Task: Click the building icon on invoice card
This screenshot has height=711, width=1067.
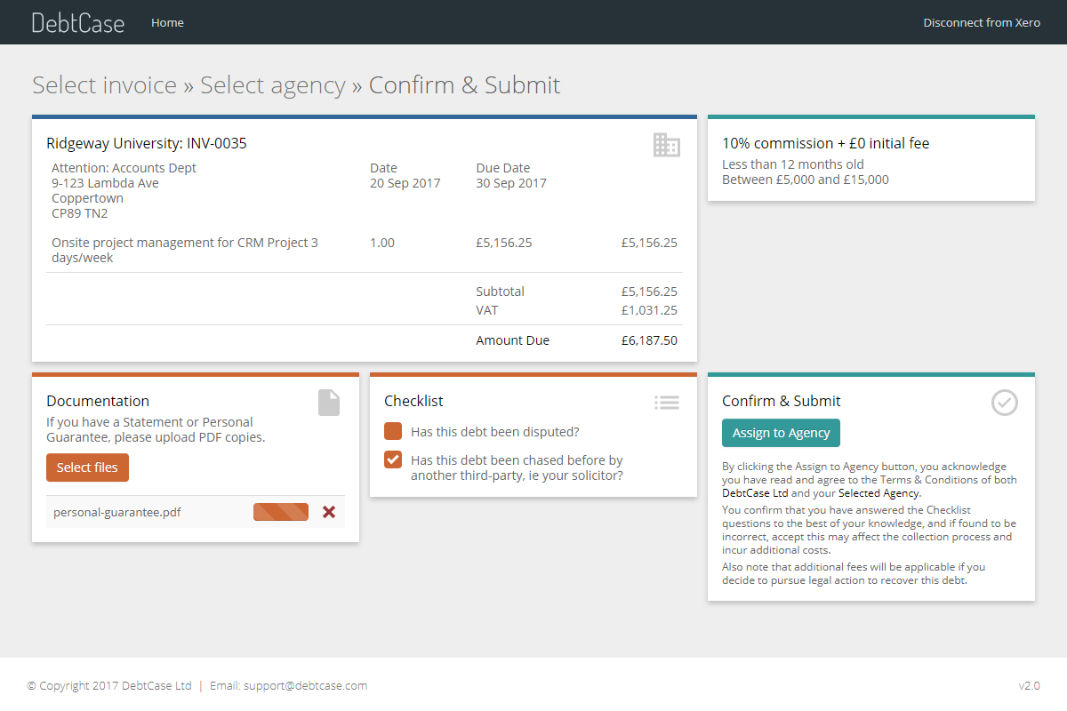Action: coord(666,145)
